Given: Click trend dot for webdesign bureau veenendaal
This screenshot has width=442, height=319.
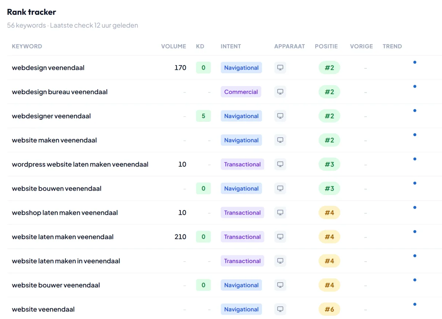Looking at the screenshot, I should click(x=415, y=86).
